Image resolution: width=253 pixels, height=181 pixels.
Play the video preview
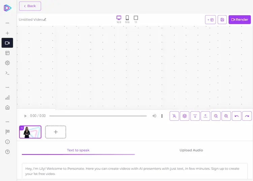25,116
